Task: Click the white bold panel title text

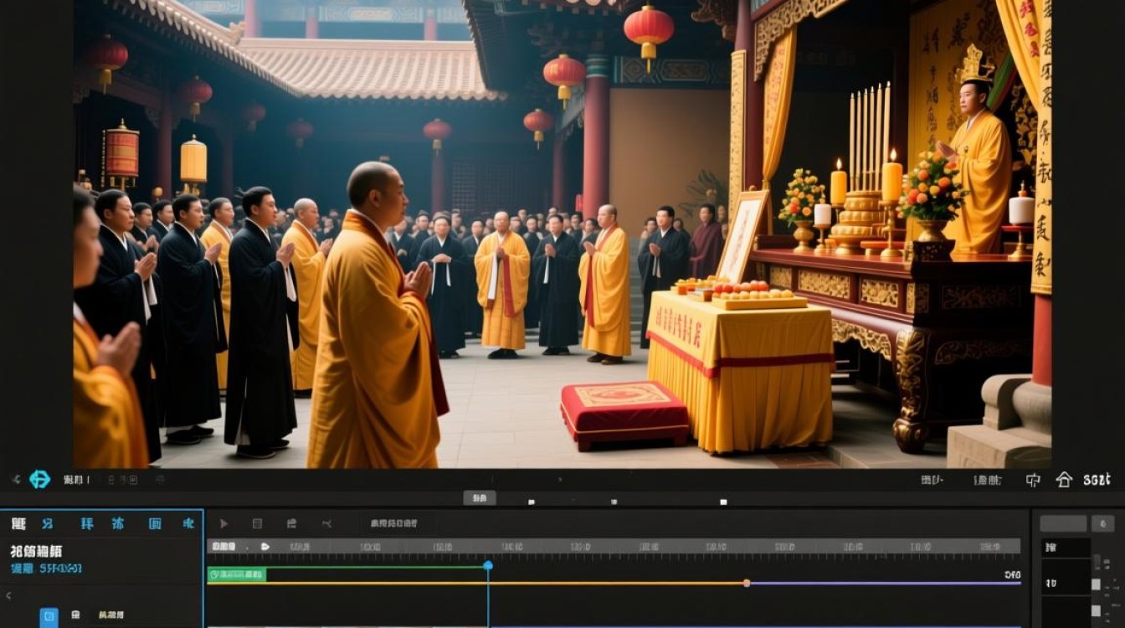Action: (36, 552)
